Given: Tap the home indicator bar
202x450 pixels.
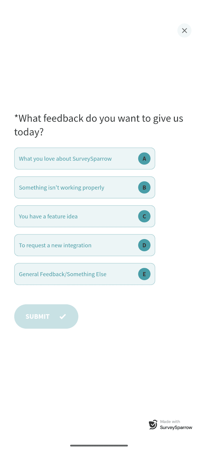Looking at the screenshot, I should [99, 445].
